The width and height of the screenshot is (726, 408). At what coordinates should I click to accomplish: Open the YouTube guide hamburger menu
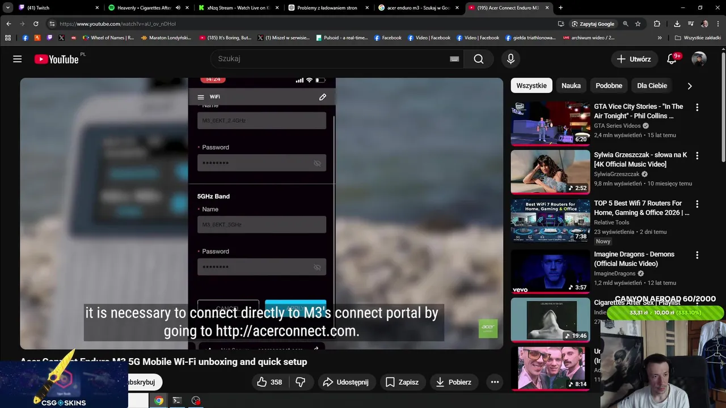pos(17,59)
